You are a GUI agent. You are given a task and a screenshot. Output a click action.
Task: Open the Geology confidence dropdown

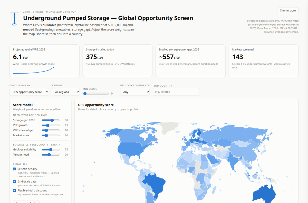pos(135,92)
